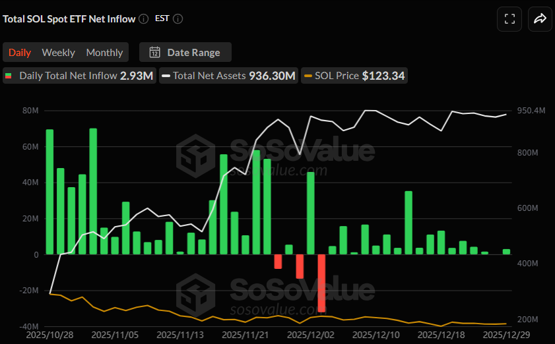Click the red-green Daily Net Inflow legend icon

click(10, 76)
